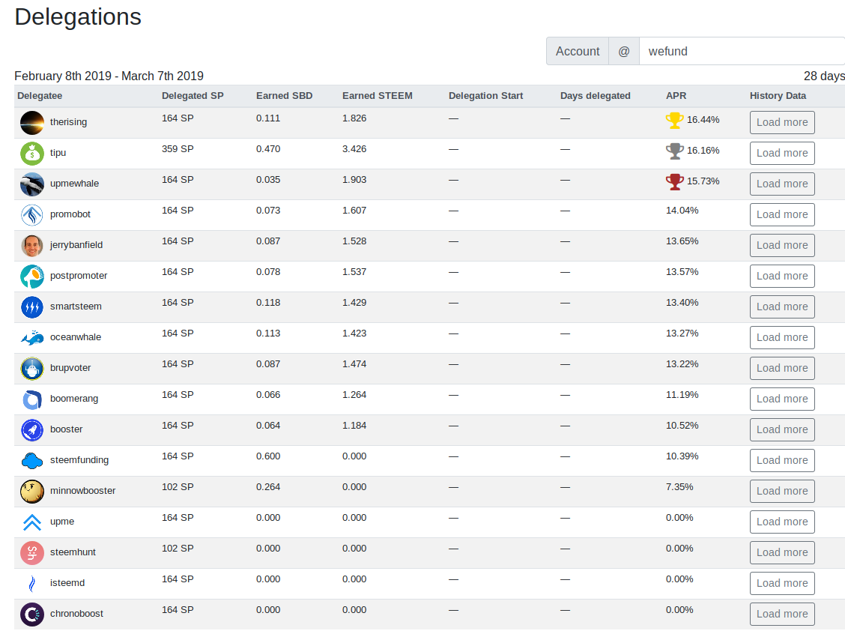Load more history for oceanwhale
Viewport: 845px width, 631px height.
[x=782, y=338]
